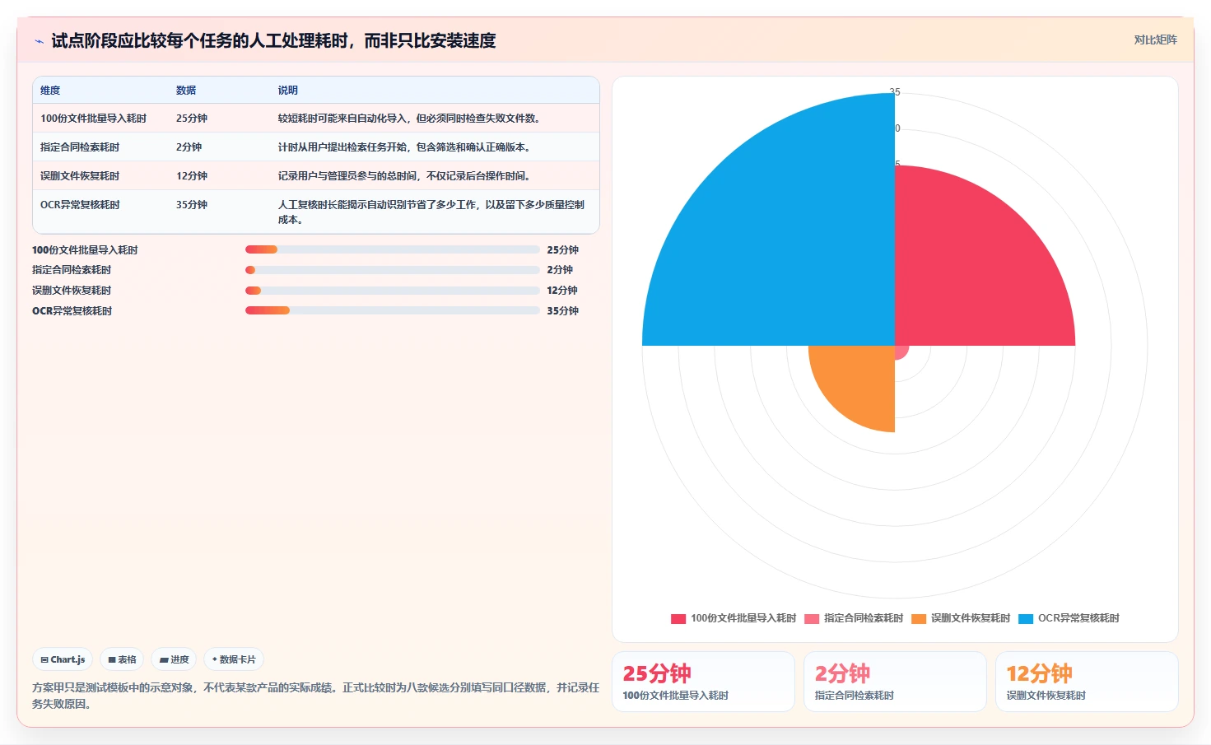The image size is (1211, 745).
Task: Click the note starting 人工复核时长能揭示
Action: point(431,212)
